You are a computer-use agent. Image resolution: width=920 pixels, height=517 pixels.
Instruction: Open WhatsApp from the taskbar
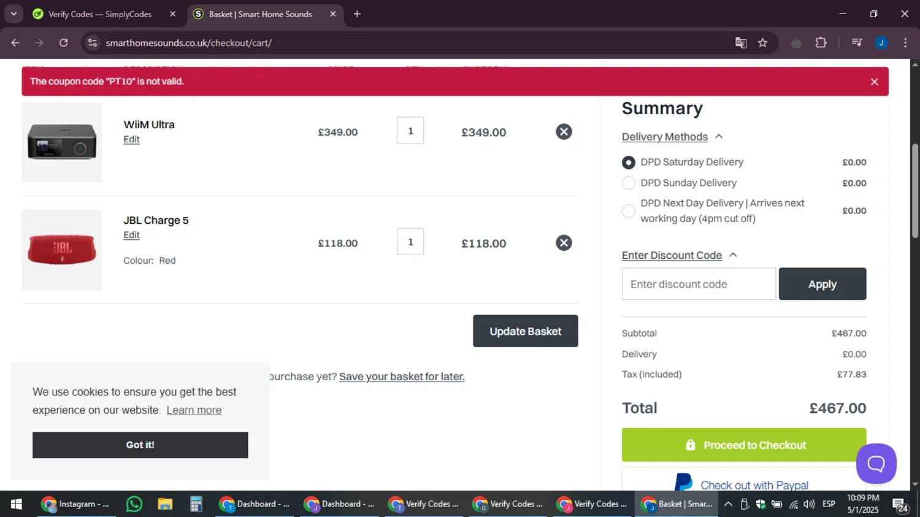[x=134, y=504]
